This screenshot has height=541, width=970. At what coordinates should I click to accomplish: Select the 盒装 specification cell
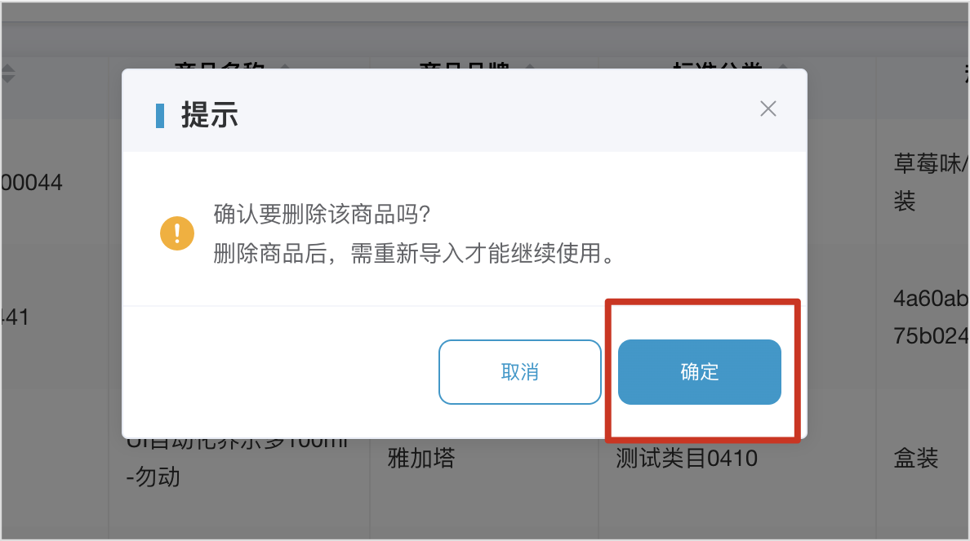click(915, 458)
